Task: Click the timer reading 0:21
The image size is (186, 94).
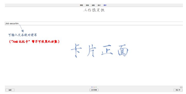Action: pos(181,87)
